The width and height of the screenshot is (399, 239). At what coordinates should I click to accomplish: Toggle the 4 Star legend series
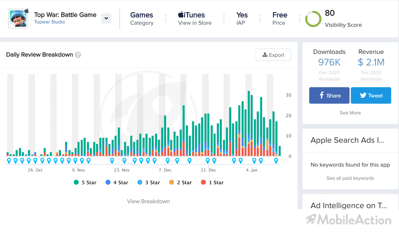tap(117, 183)
